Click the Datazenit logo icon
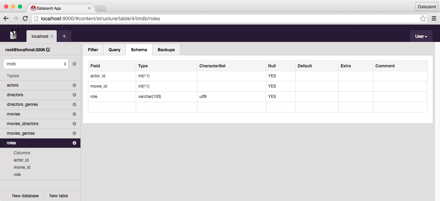Image resolution: width=440 pixels, height=201 pixels. coord(13,34)
